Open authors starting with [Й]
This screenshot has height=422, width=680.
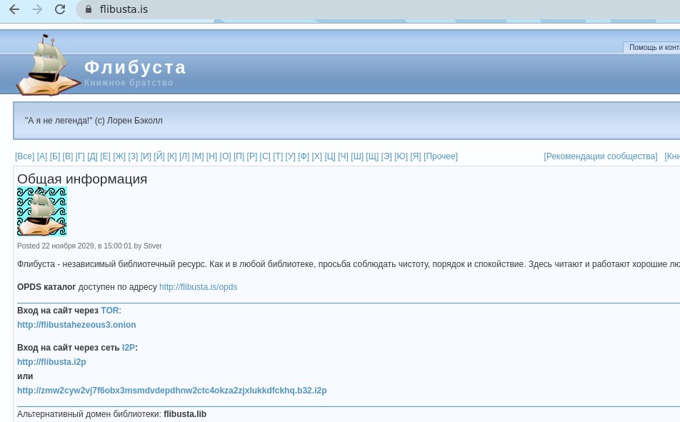coord(159,156)
